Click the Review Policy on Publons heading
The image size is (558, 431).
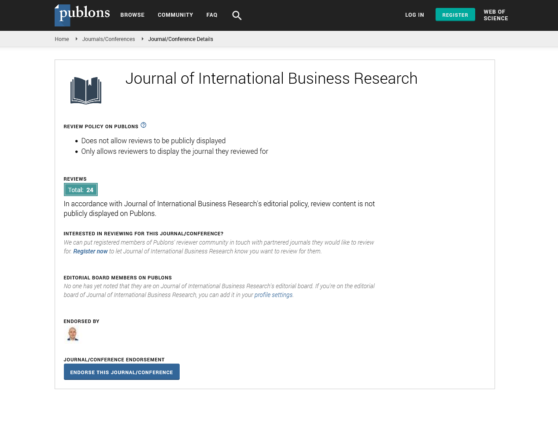(x=101, y=126)
